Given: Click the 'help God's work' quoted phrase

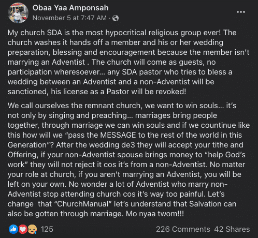Looking at the screenshot, I should click(x=126, y=159).
